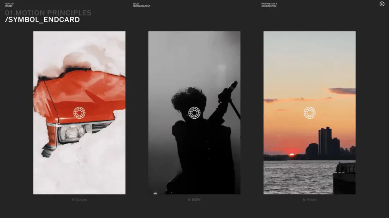Click the "01.MOTION PRINCIPLES" heading

(x=48, y=13)
